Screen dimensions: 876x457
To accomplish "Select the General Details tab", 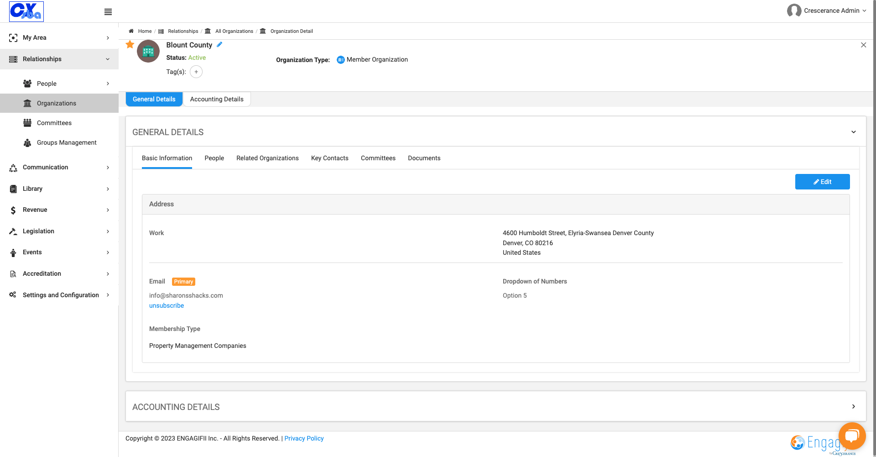I will coord(154,99).
